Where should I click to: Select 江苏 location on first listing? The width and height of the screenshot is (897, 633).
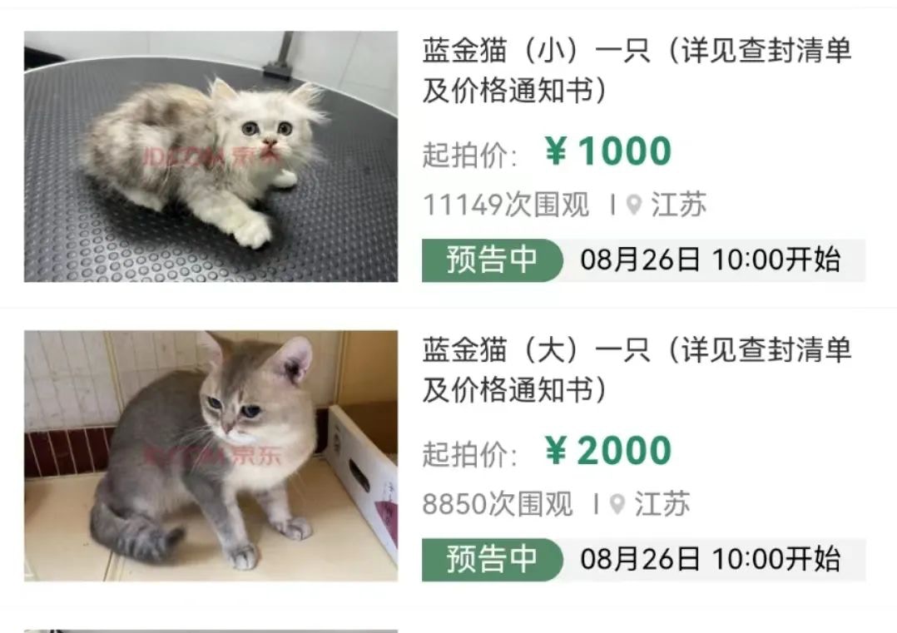[x=678, y=205]
